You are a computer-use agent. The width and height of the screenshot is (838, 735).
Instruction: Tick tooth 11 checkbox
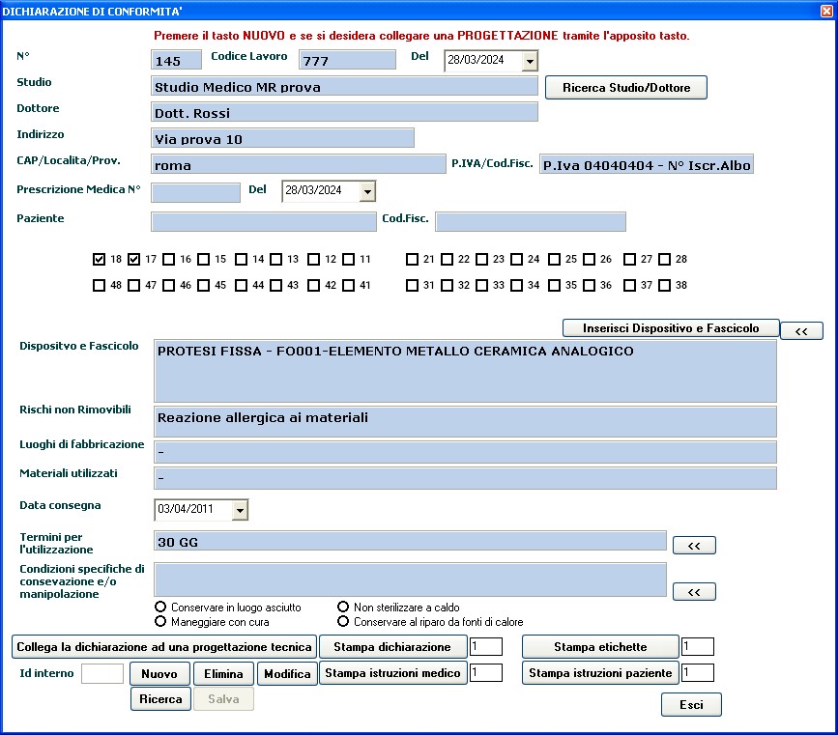pyautogui.click(x=349, y=260)
